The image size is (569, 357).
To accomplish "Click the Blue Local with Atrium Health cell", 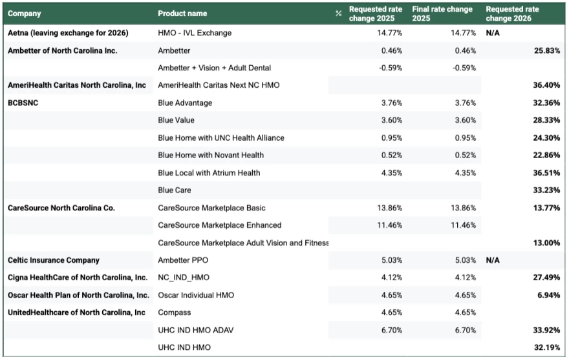I will (209, 172).
